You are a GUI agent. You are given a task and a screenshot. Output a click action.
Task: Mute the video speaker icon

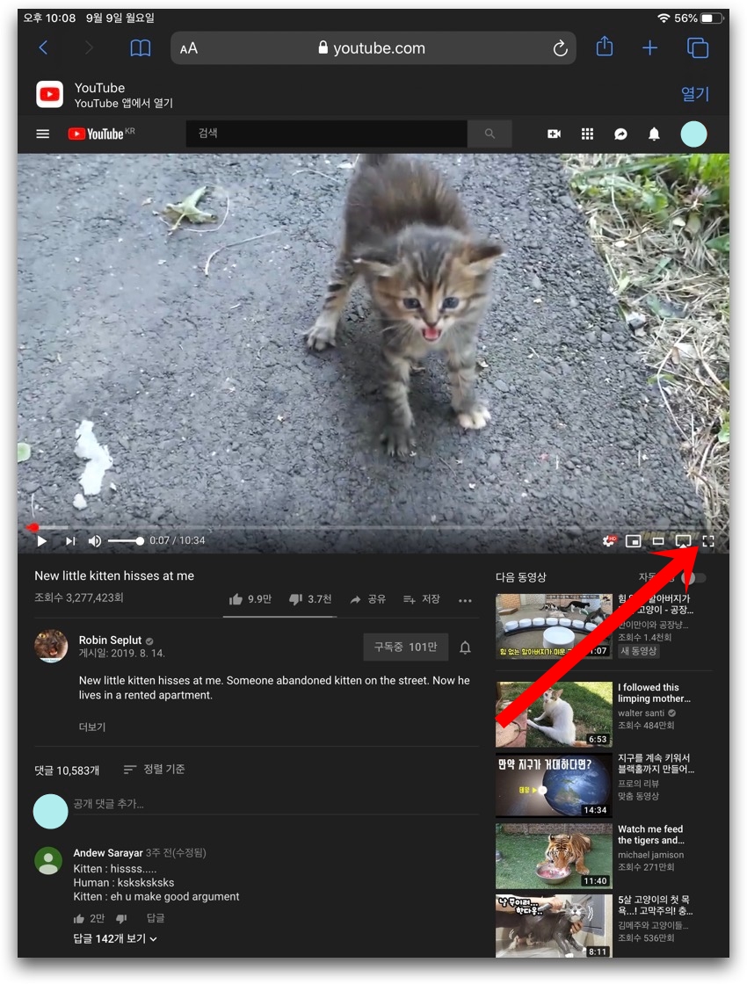[95, 541]
